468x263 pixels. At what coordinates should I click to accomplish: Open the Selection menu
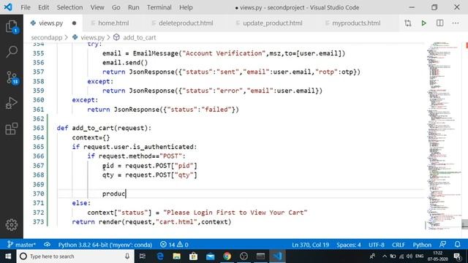[x=70, y=7]
